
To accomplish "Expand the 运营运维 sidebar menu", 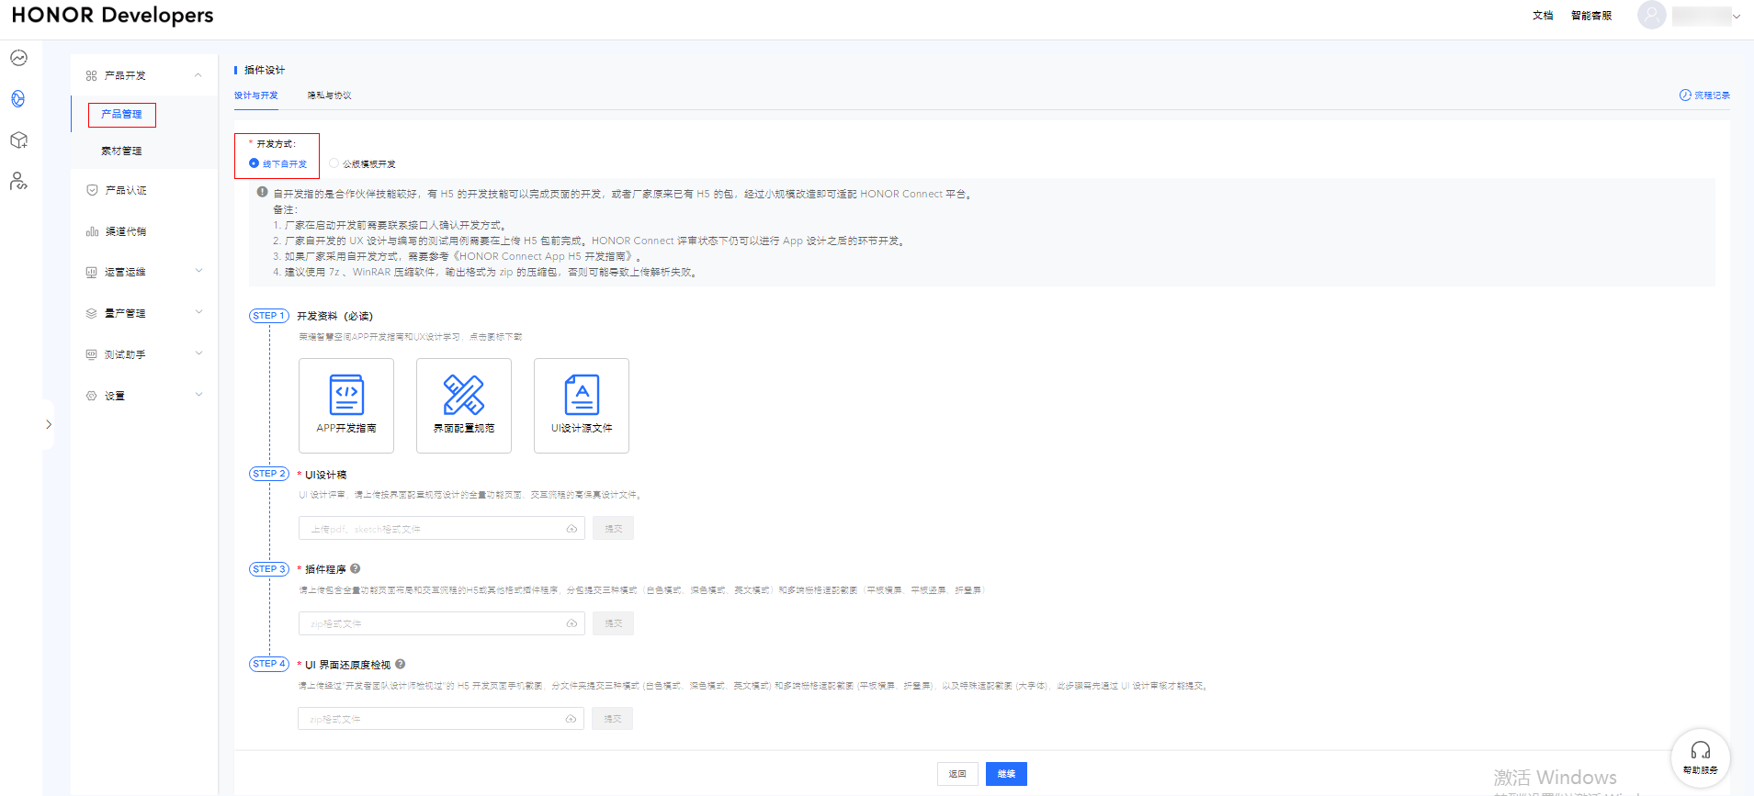I will click(198, 272).
